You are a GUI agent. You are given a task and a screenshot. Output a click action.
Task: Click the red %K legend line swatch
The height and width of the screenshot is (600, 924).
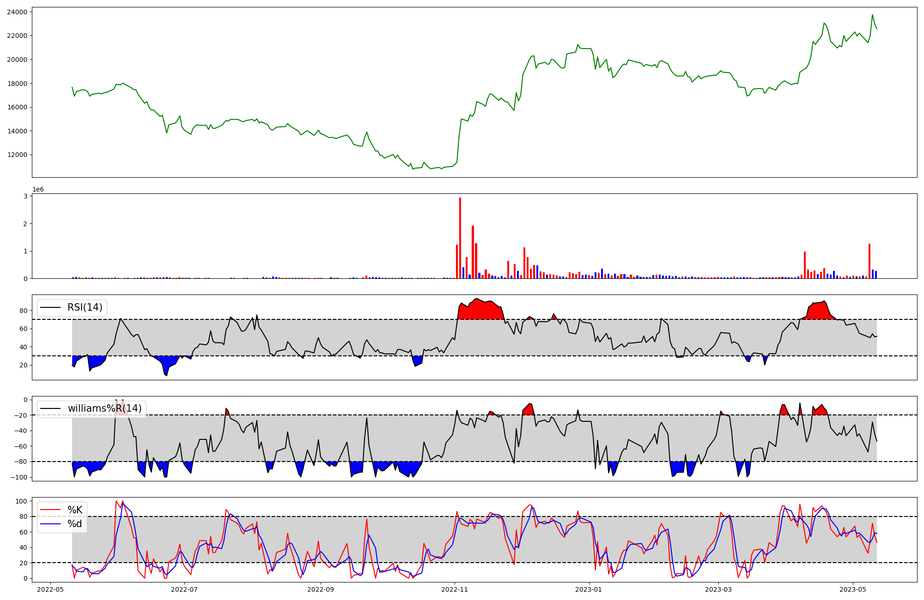(51, 510)
